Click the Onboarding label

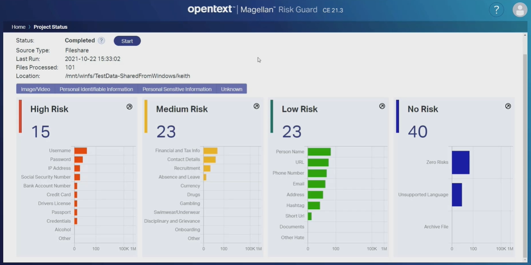188,230
